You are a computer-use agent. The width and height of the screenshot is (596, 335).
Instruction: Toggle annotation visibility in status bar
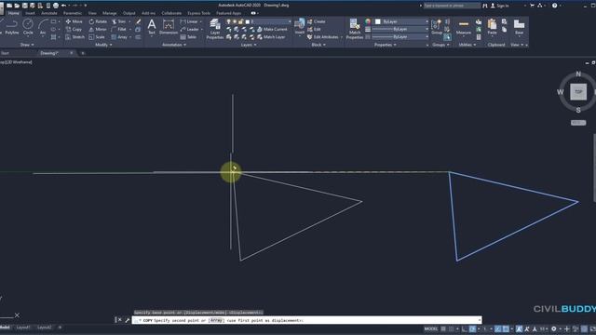tap(519, 328)
